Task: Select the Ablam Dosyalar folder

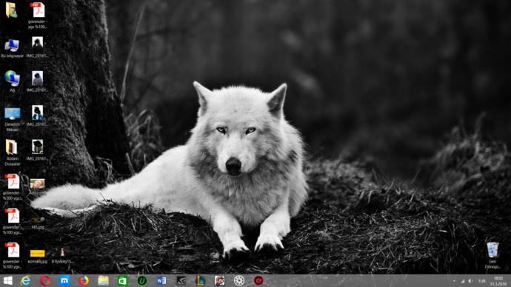Action: [x=12, y=153]
